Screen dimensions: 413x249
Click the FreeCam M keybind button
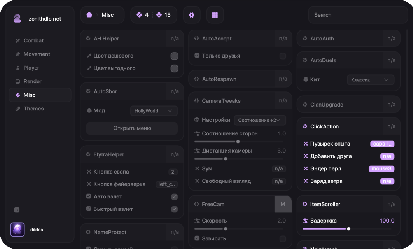tap(283, 204)
